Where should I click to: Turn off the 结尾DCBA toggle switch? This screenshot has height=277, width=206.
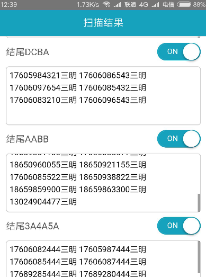point(179,51)
